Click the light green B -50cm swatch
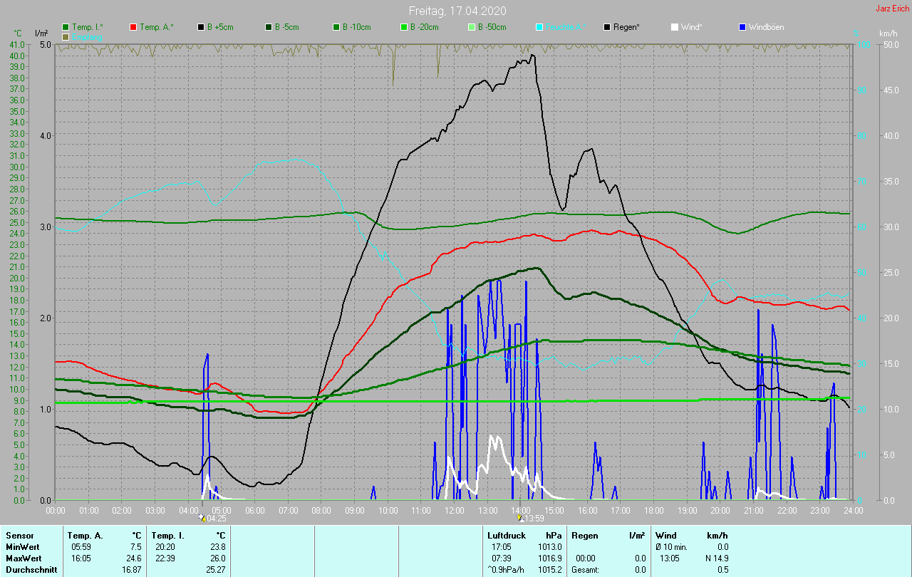912x577 pixels. pos(472,27)
